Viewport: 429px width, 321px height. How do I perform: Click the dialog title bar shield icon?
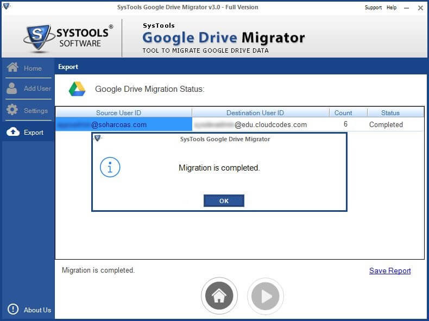point(97,138)
